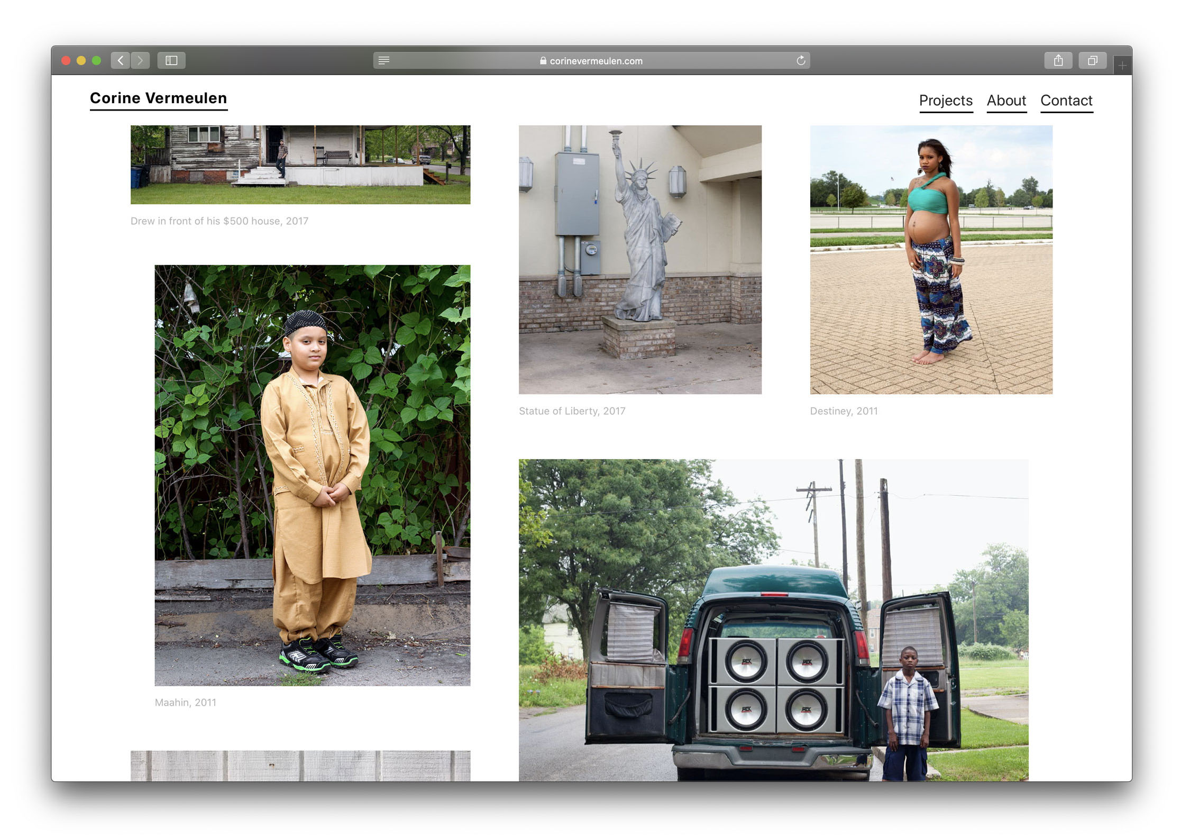Open the Destiney 2011 portrait

[931, 259]
